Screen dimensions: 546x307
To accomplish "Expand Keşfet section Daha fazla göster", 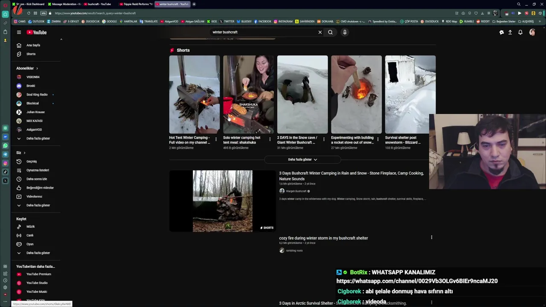I will point(38,253).
